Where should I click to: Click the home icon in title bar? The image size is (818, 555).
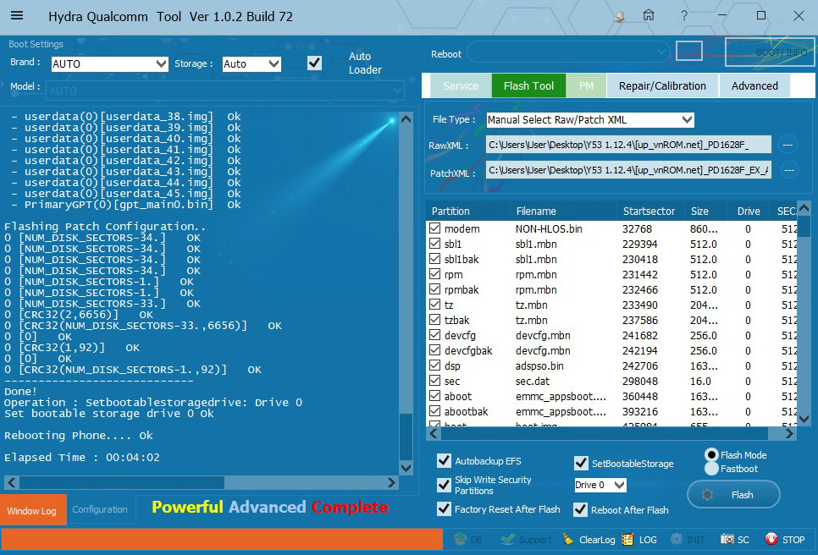point(649,15)
